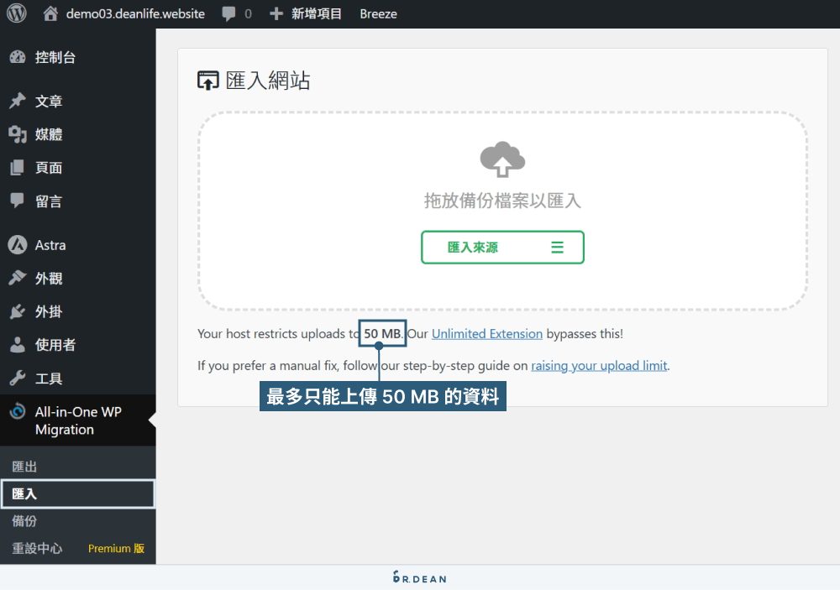The image size is (840, 590).
Task: Click the WordPress logo in the admin bar
Action: pyautogui.click(x=15, y=13)
